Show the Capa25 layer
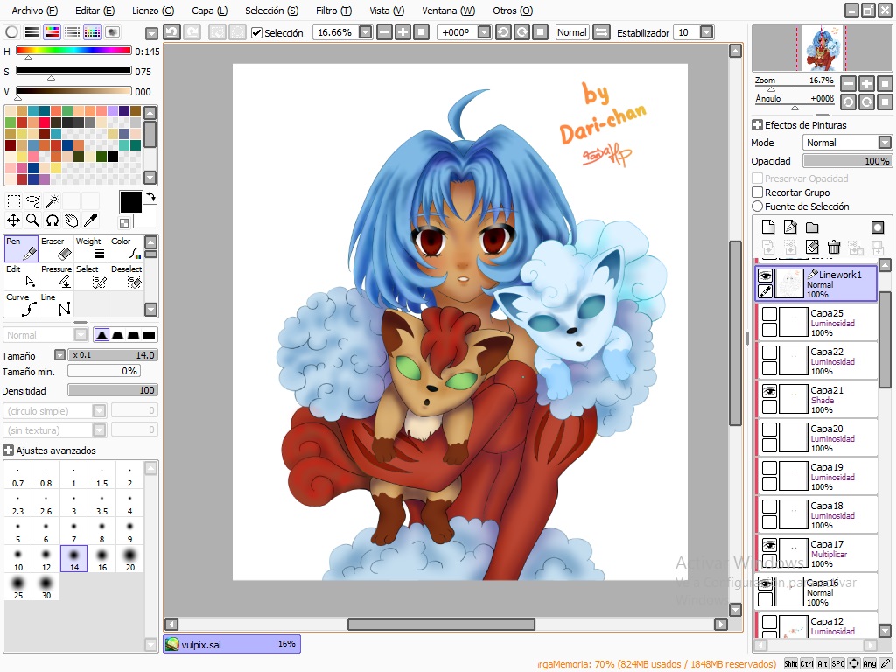Viewport: 896px width, 672px height. point(769,314)
